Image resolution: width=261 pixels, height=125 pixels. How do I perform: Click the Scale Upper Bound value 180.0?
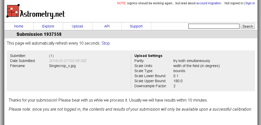pos(178,81)
